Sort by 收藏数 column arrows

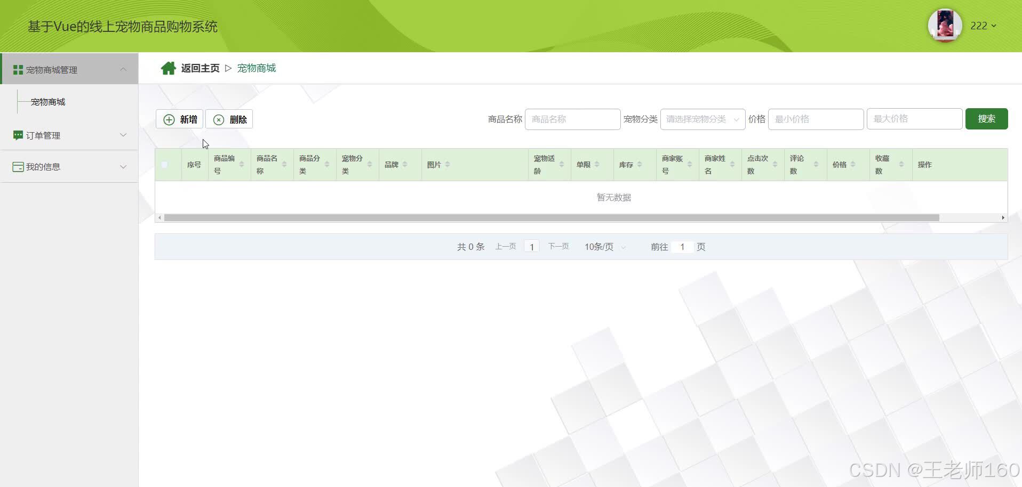(x=901, y=165)
